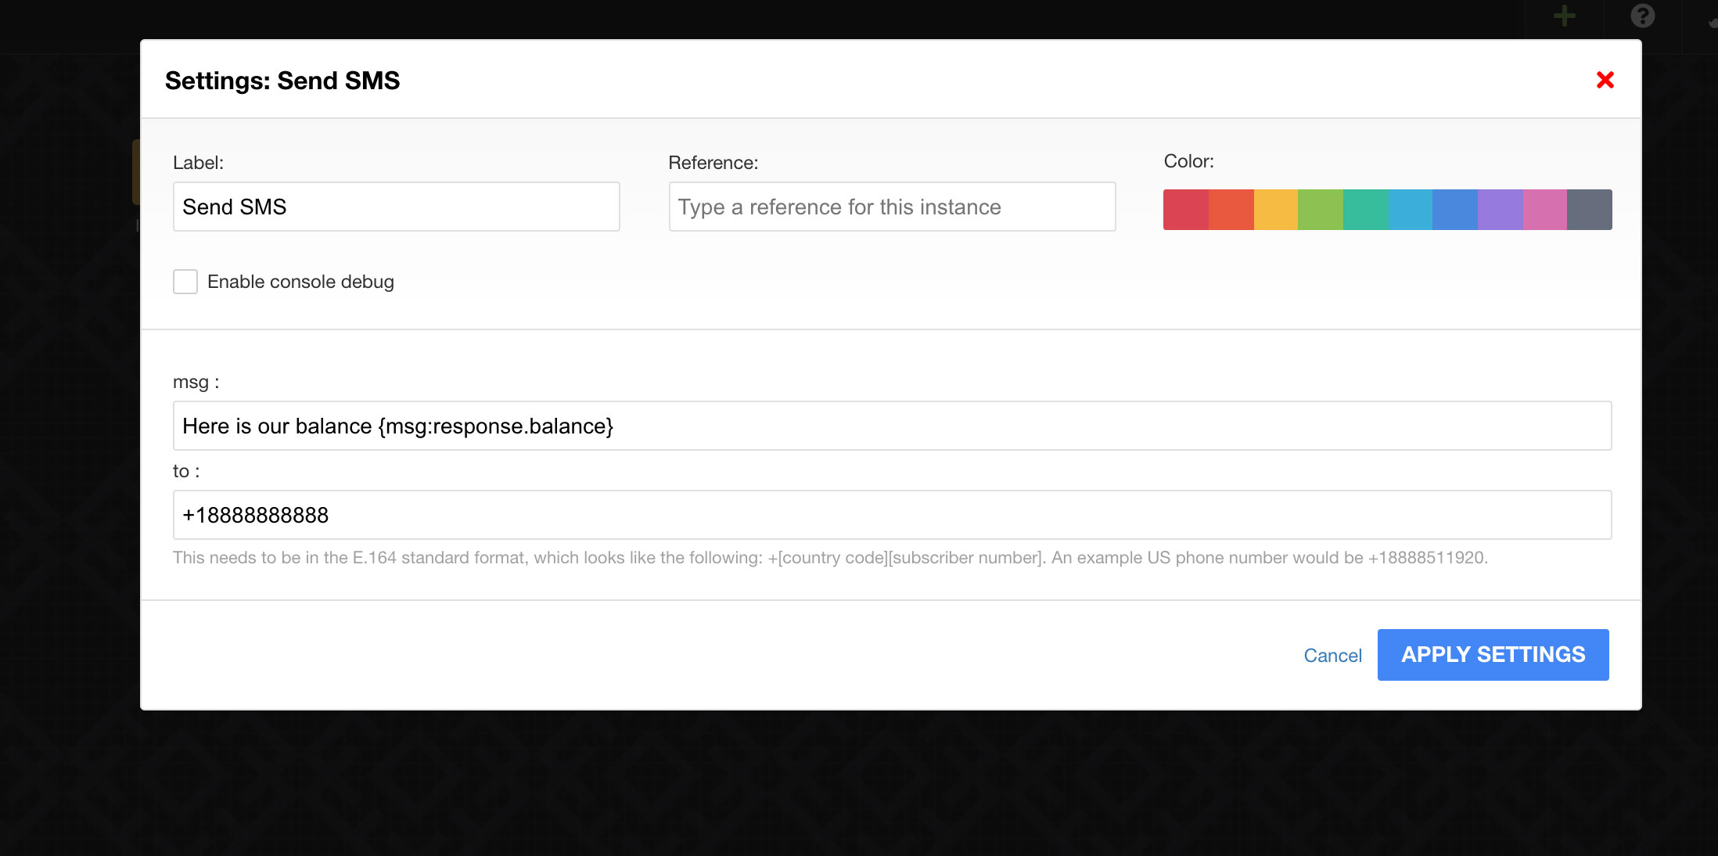
Task: Click the 'to' phone number field
Action: 892,515
